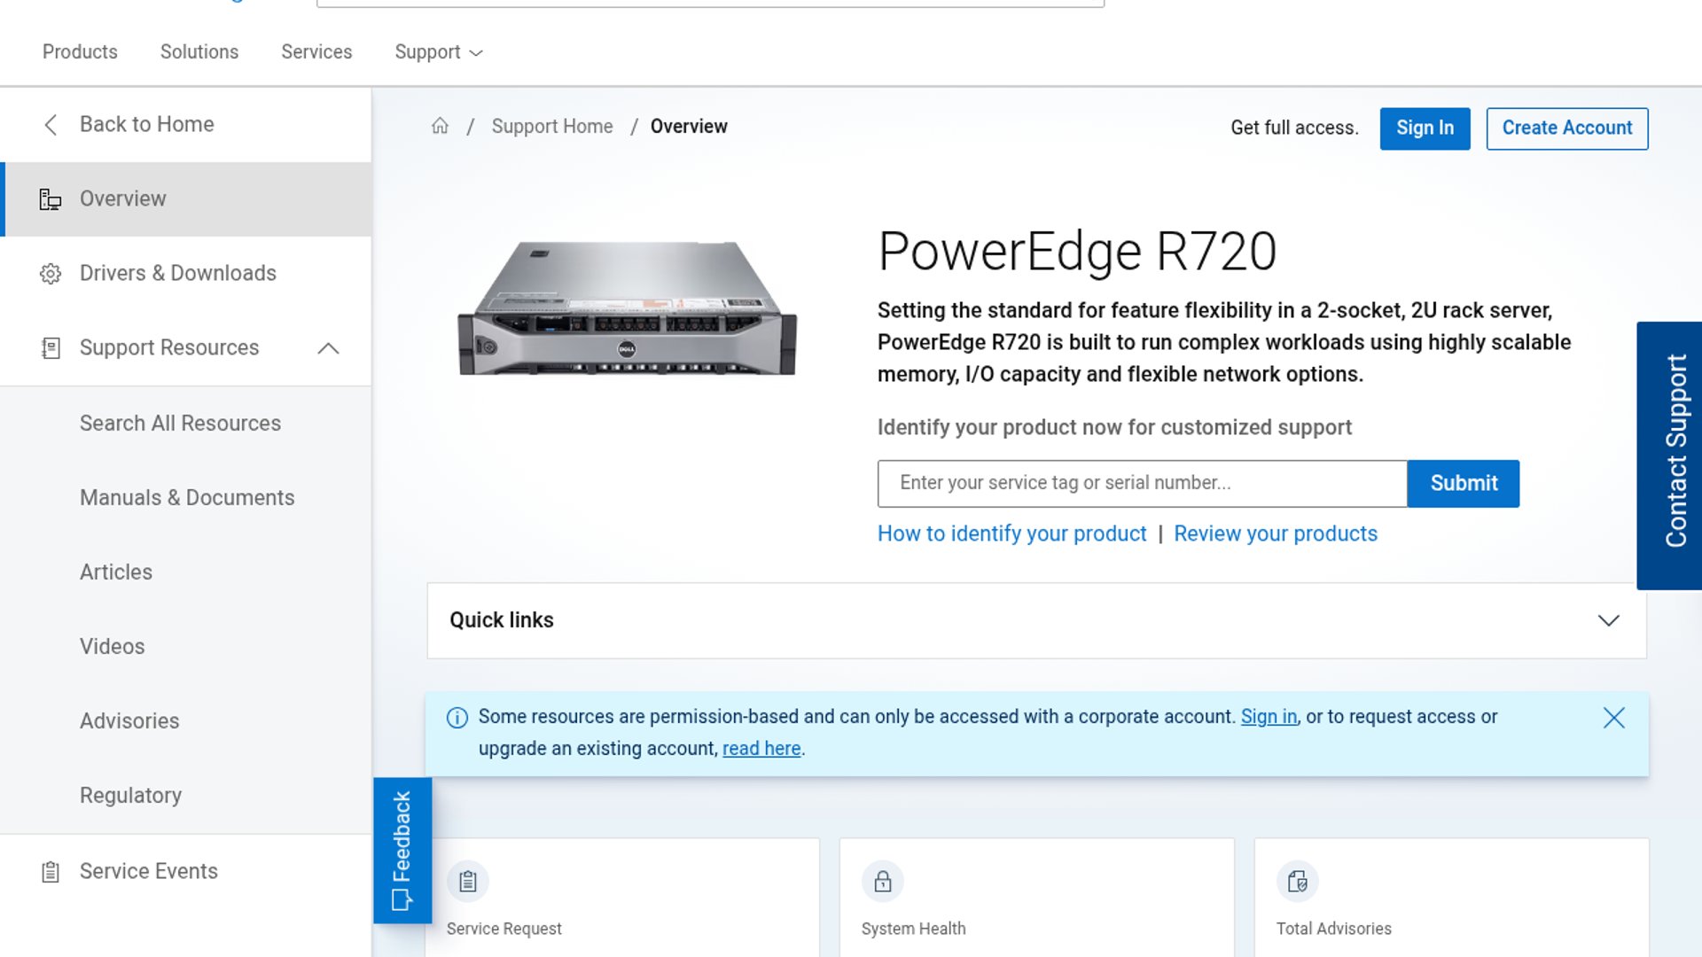This screenshot has width=1702, height=957.
Task: Click the Overview sidebar icon
Action: [x=51, y=199]
